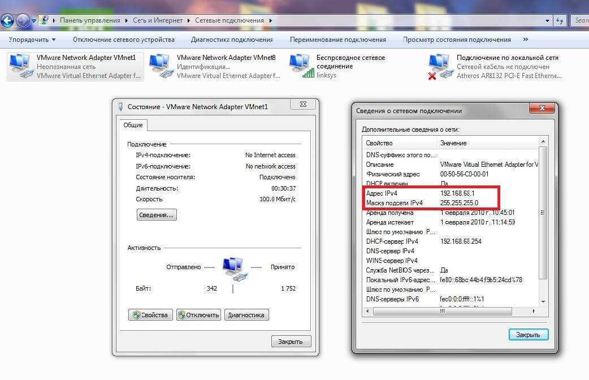589x380 pixels.
Task: Click Диагностика подключения in toolbar
Action: click(232, 40)
